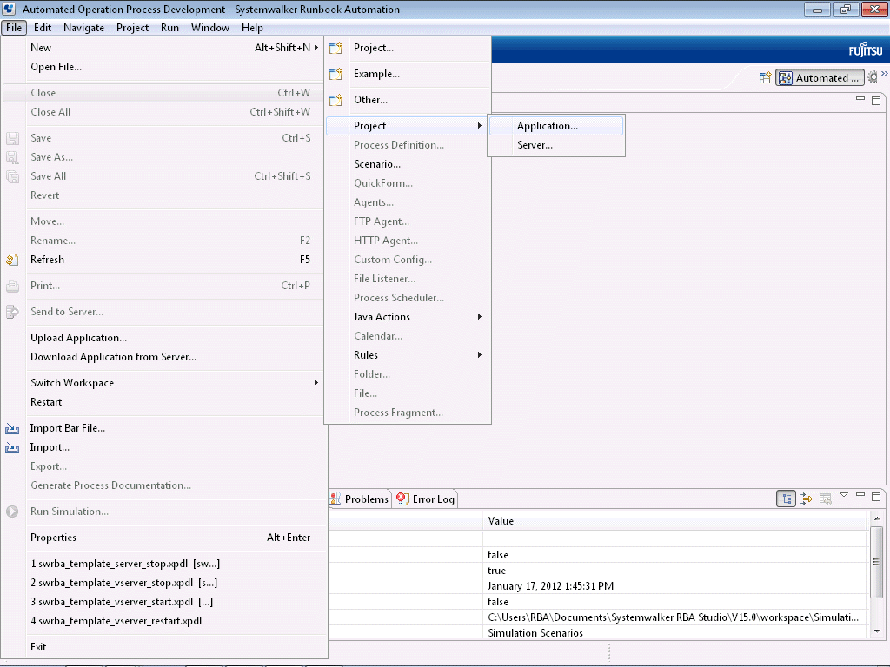Maximize the upper editor area
This screenshot has height=667, width=890.
(876, 101)
